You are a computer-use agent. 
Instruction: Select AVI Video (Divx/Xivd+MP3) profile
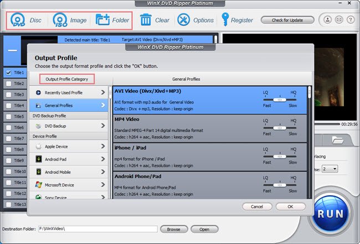click(x=210, y=100)
